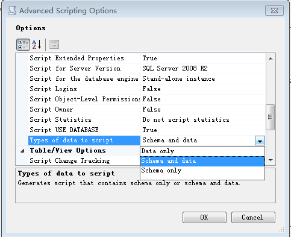Switch to the Categorized view icon
Viewport: 291px width, 237px height.
[23, 45]
